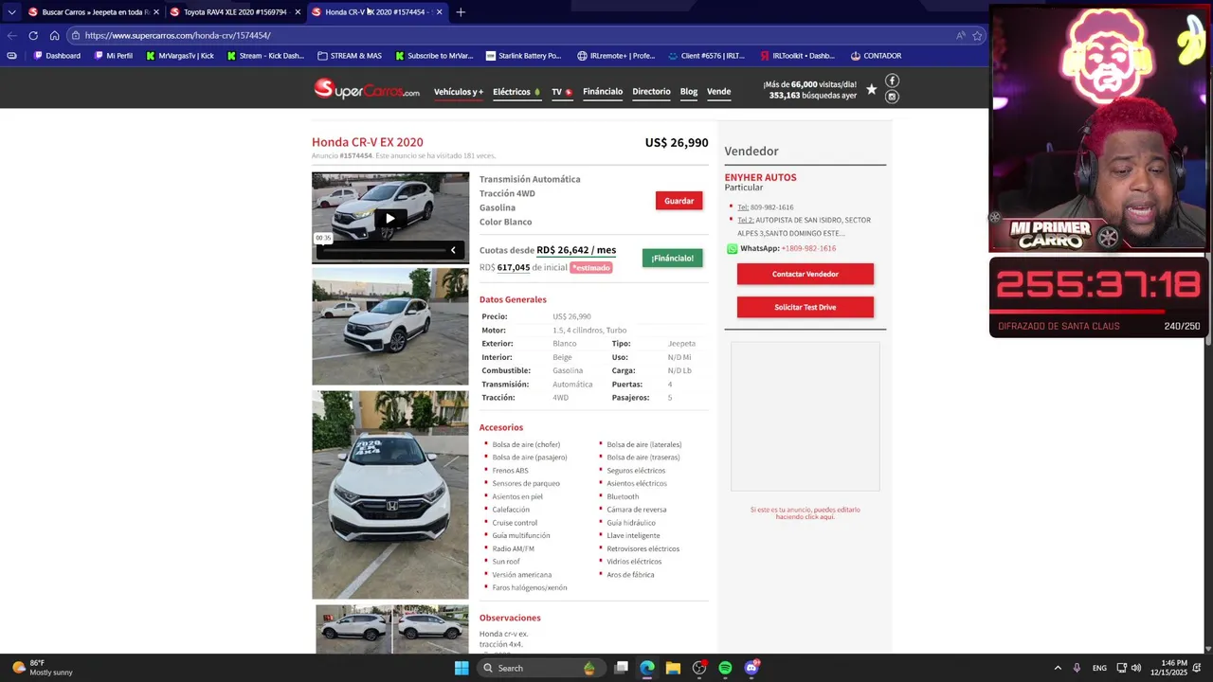The height and width of the screenshot is (682, 1213).
Task: Click the Contactar Vendedor button
Action: pyautogui.click(x=806, y=274)
